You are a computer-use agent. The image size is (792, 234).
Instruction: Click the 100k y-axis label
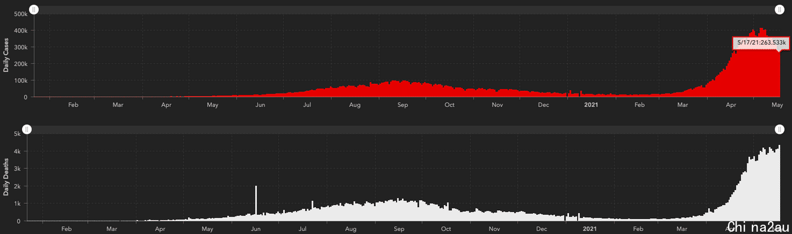[20, 80]
